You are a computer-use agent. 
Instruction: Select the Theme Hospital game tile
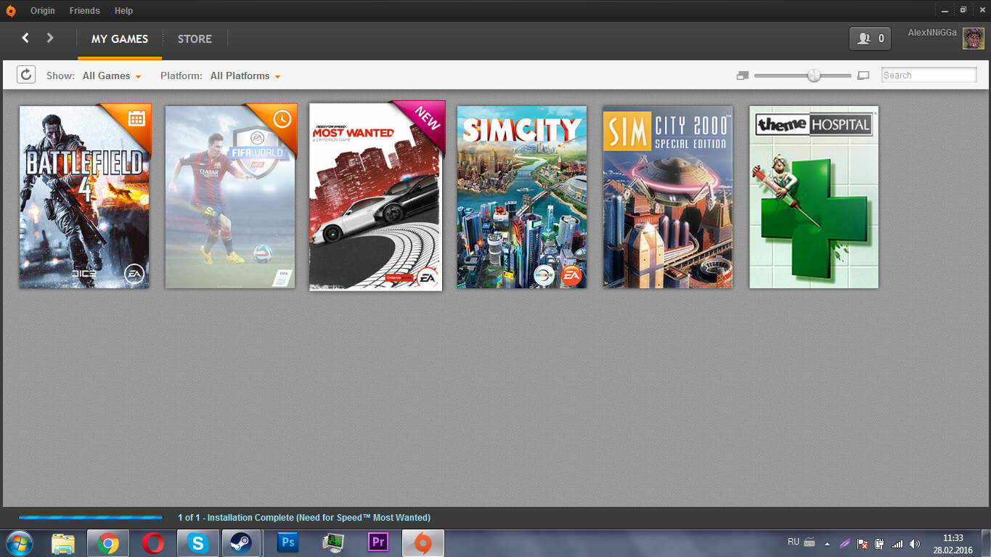(x=814, y=198)
